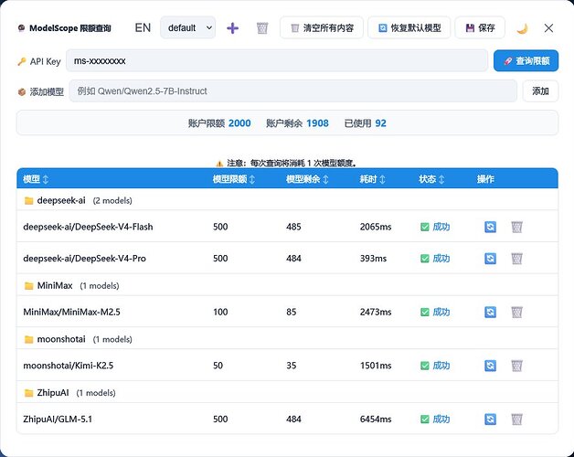This screenshot has height=457, width=574.
Task: Refresh the MiniMax-M2.5 row
Action: point(490,312)
